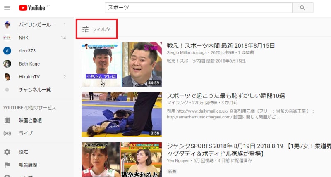Open title スポーツで起こった最も恥ずかしい瞬間10選

pyautogui.click(x=226, y=96)
